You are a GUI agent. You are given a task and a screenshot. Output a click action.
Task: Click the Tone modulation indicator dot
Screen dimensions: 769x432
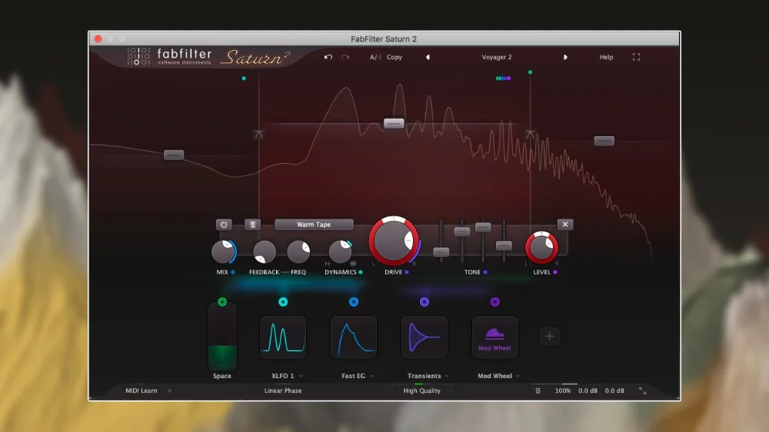tap(485, 272)
